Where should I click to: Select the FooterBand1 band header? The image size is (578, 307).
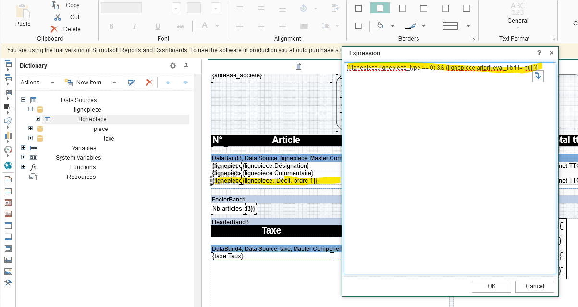pyautogui.click(x=276, y=199)
